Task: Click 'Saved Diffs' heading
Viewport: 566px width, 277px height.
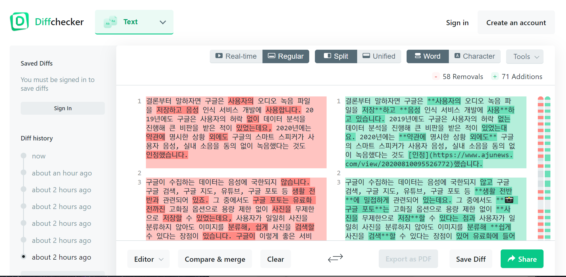Action: coord(37,63)
